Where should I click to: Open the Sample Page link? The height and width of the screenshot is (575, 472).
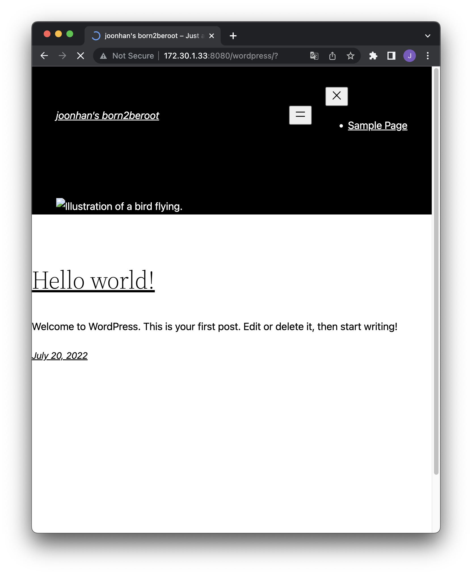point(377,126)
